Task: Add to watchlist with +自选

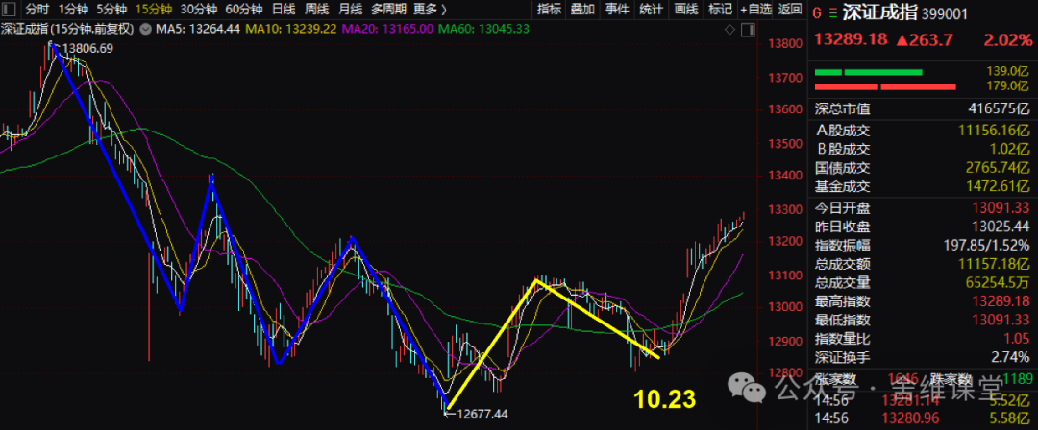Action: click(x=756, y=10)
